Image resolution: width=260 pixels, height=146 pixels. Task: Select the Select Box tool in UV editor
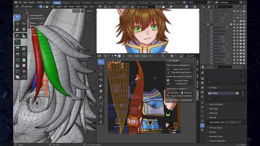point(101,62)
